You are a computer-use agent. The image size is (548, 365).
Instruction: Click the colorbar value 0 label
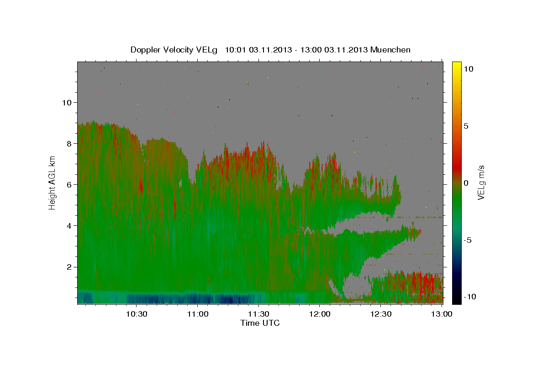466,183
